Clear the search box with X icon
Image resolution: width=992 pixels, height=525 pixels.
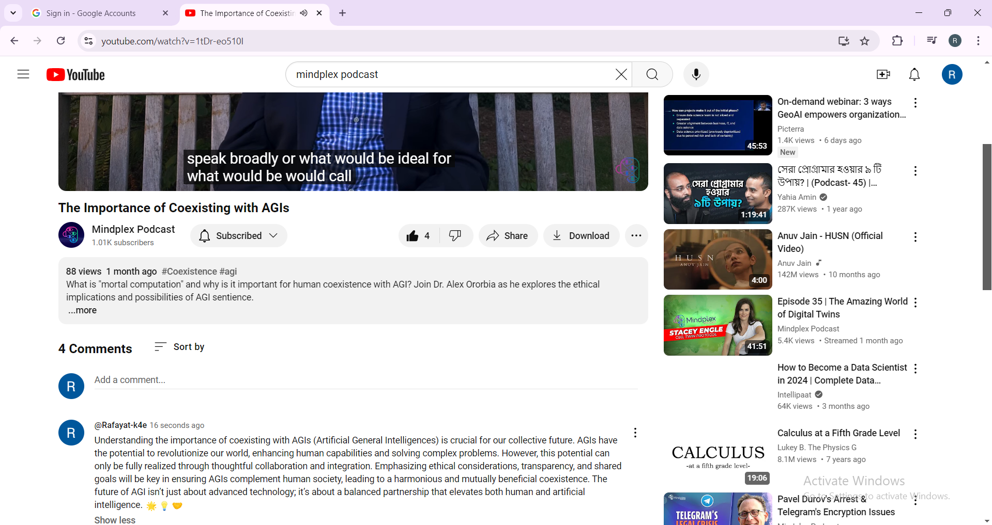621,74
